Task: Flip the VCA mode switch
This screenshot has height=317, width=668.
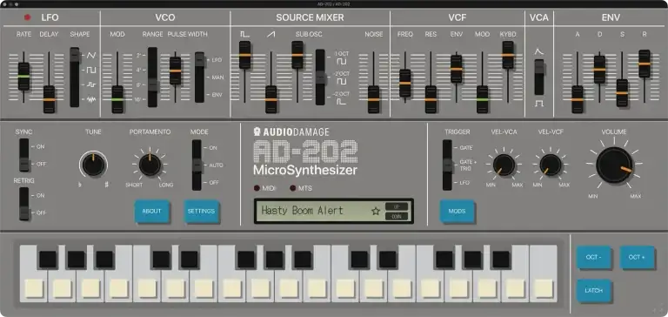Action: point(539,78)
